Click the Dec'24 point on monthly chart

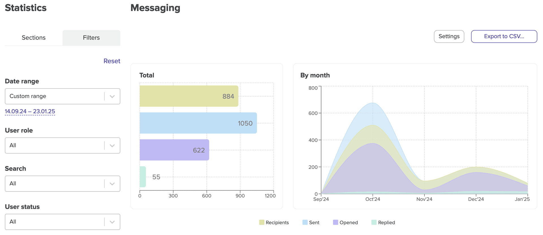(476, 167)
